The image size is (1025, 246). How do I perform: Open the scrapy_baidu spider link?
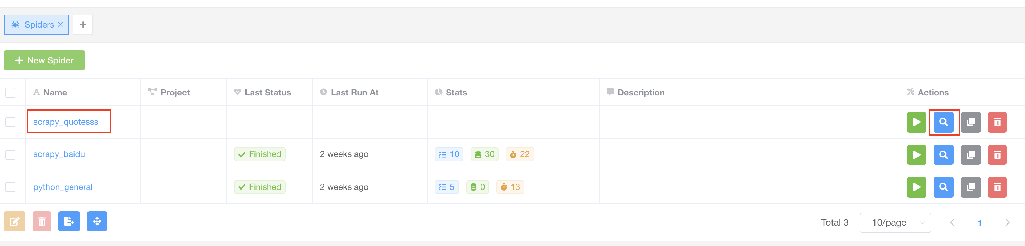tap(59, 154)
